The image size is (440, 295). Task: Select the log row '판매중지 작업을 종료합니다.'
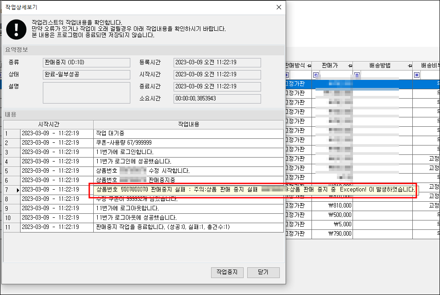click(143, 227)
